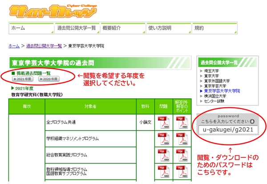Viewport: 267px width, 184px height.
Task: Open the 使い方説明 navigation tab
Action: tap(169, 28)
